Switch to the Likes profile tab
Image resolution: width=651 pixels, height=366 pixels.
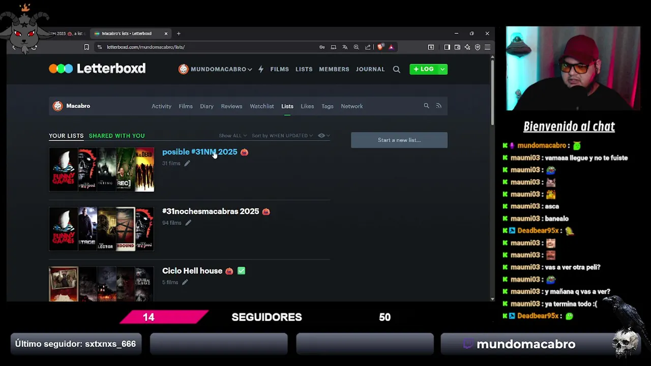pos(307,106)
